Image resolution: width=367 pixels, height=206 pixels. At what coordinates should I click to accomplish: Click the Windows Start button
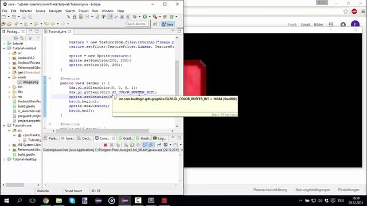6,200
